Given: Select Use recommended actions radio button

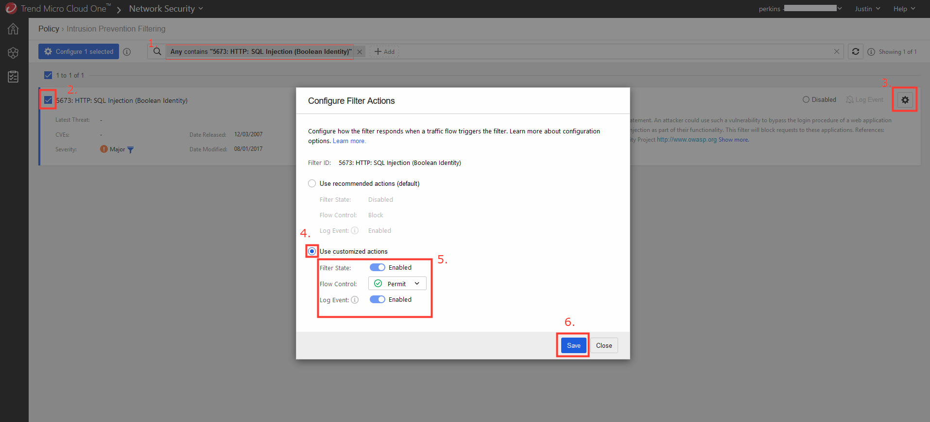Looking at the screenshot, I should (312, 183).
